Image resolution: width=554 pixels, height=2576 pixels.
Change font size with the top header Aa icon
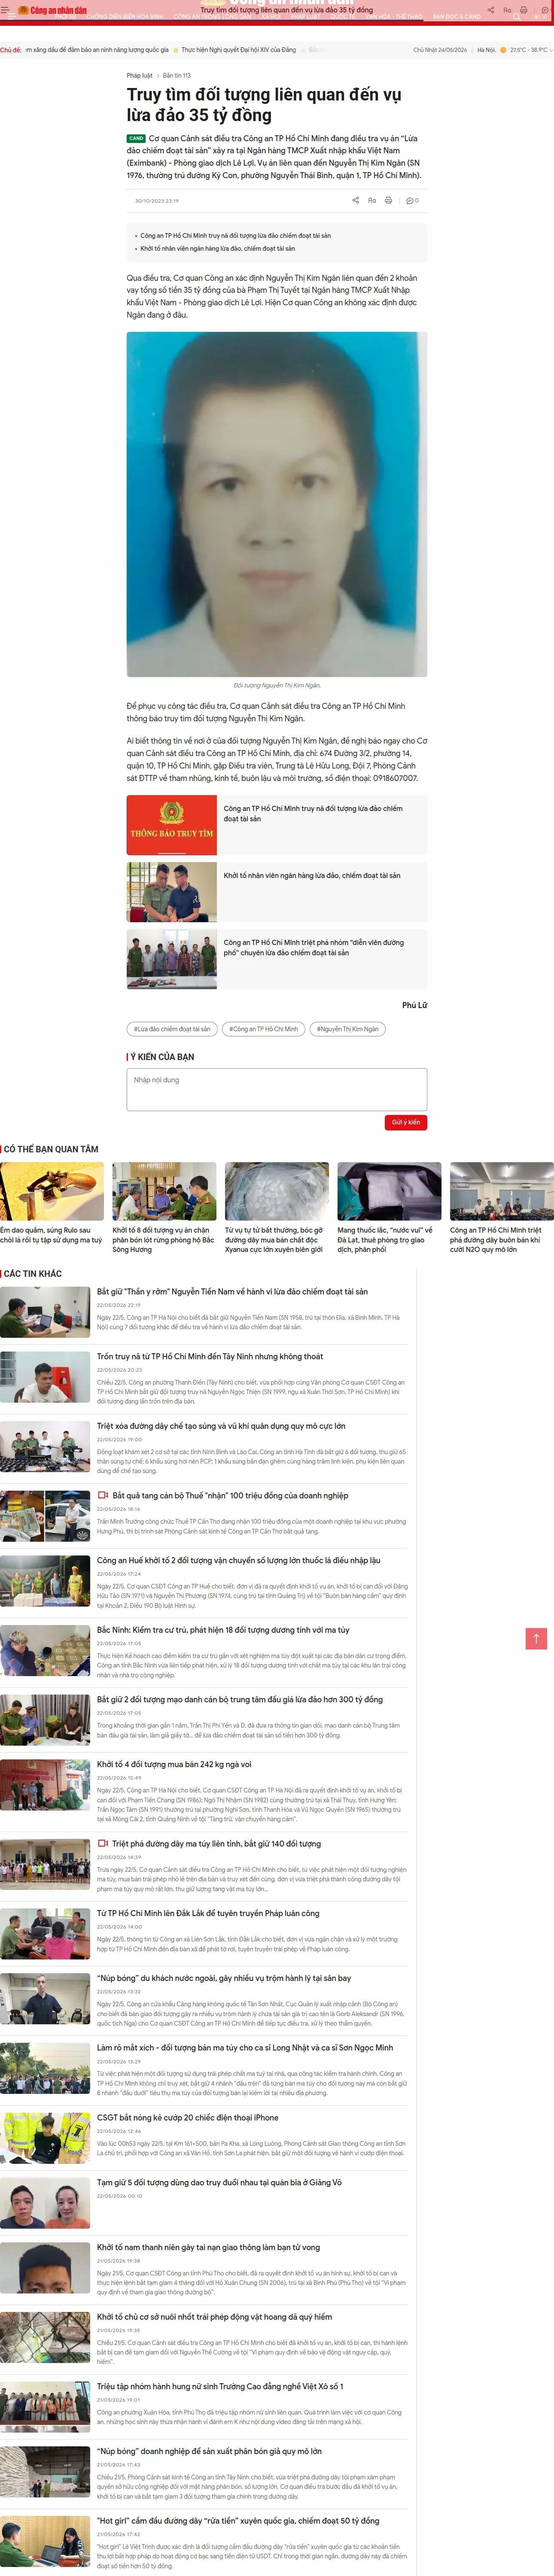pos(507,10)
